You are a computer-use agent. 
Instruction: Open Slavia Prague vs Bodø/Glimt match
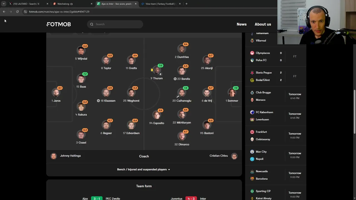coord(276,76)
